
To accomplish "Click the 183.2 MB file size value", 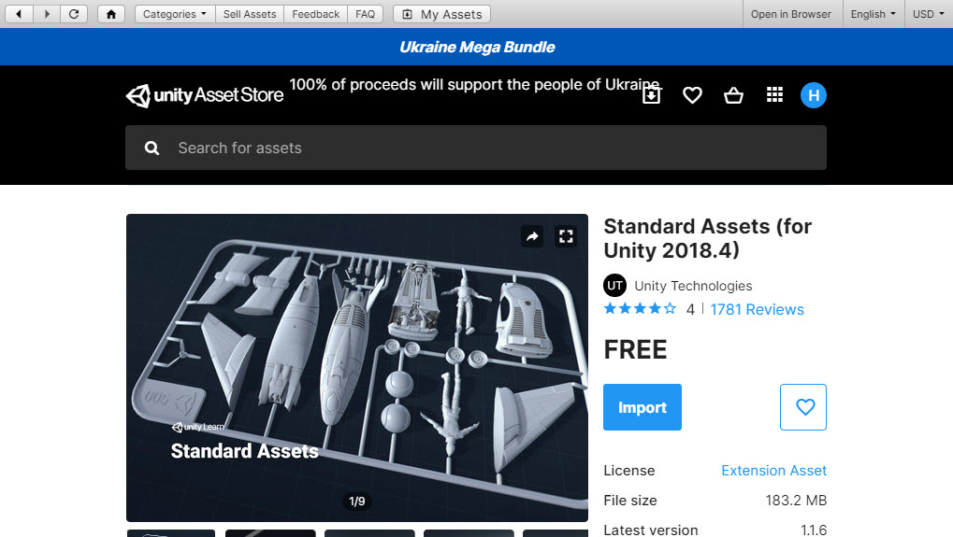I will click(x=796, y=500).
